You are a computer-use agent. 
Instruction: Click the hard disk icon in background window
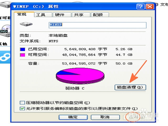pos(5,4)
